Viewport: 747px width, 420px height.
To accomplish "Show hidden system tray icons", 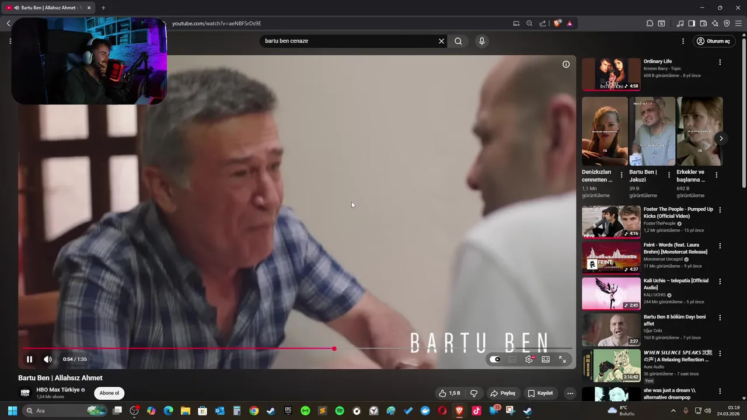I will point(673,411).
